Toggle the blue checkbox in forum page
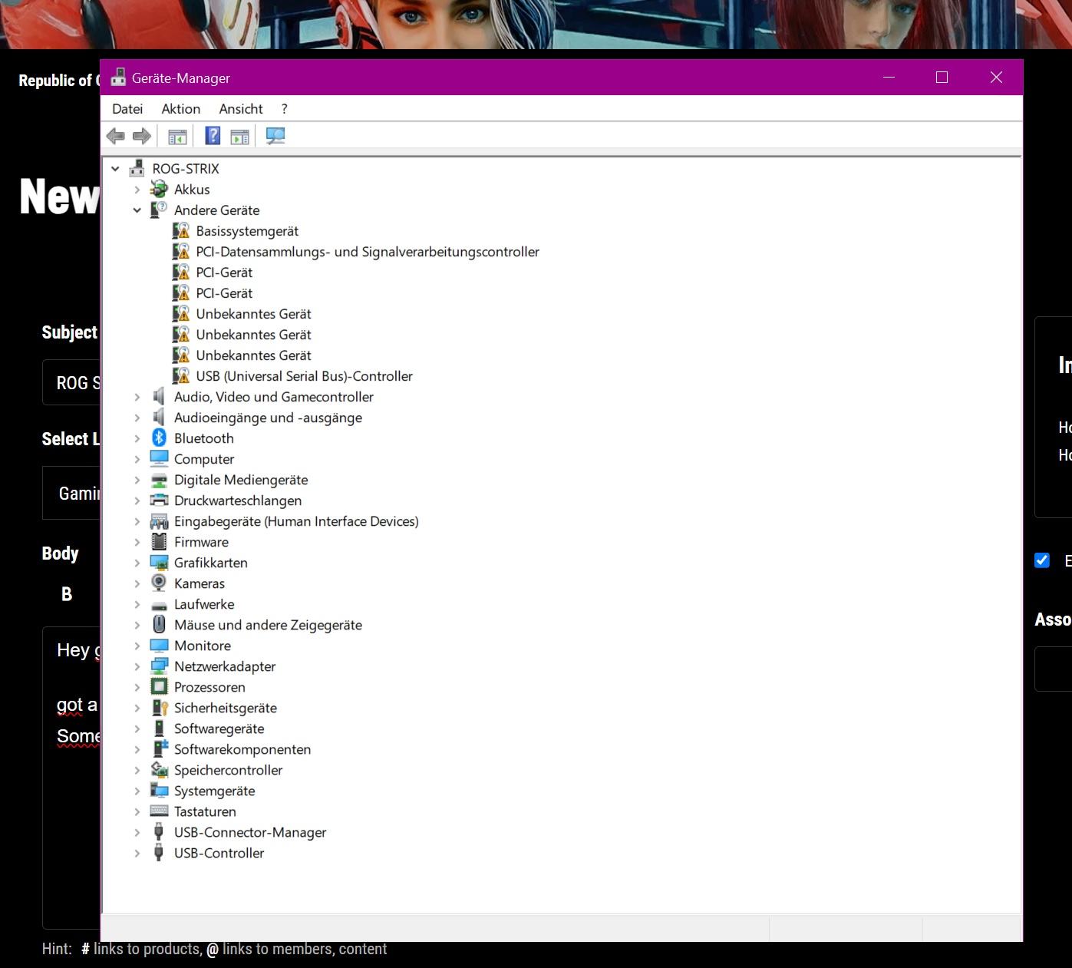 point(1042,560)
